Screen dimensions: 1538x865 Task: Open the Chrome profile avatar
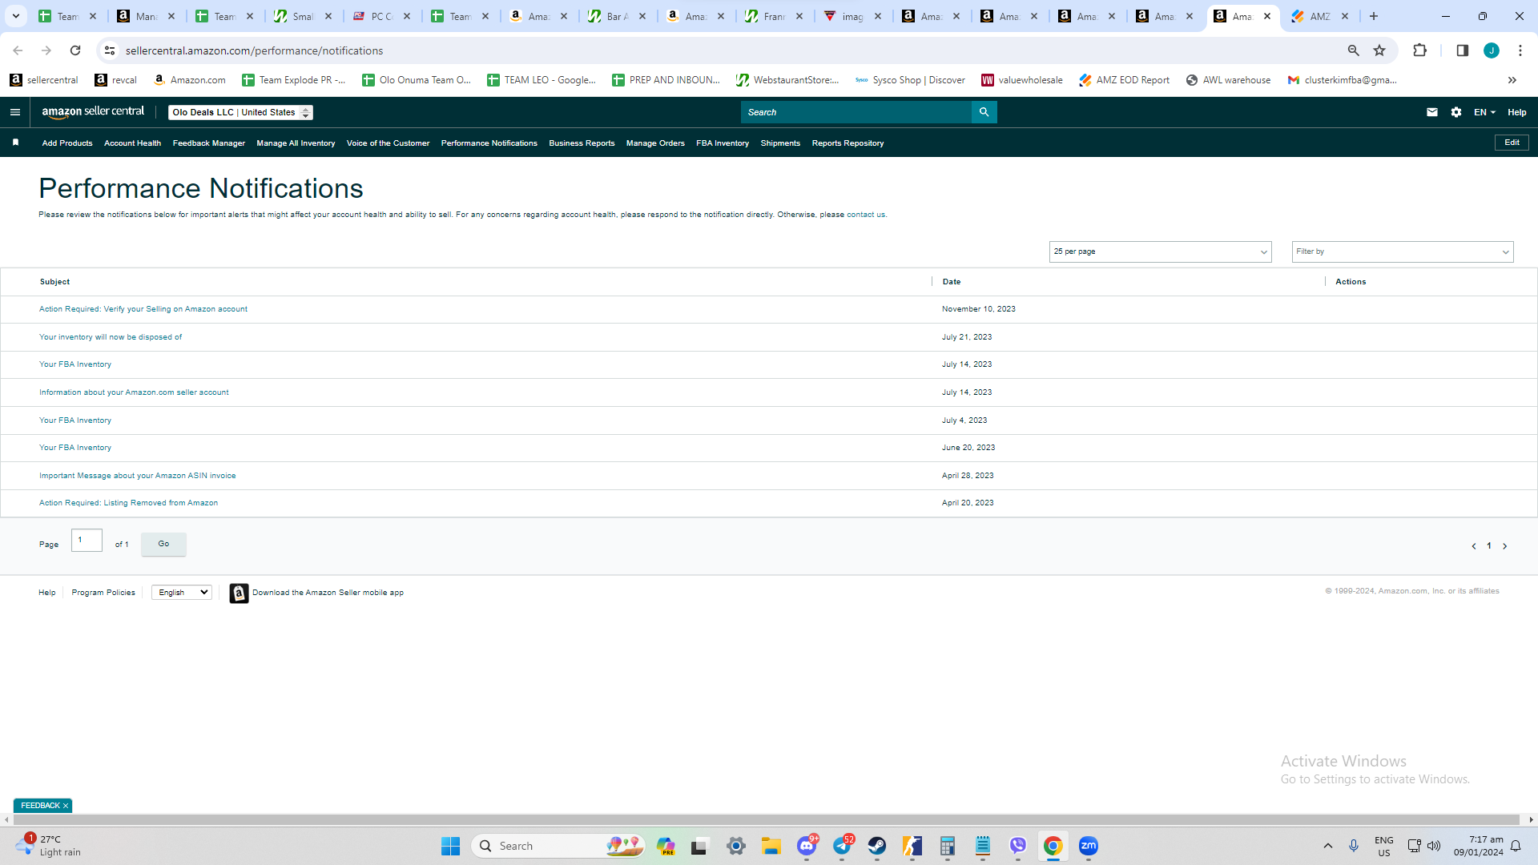(x=1492, y=50)
